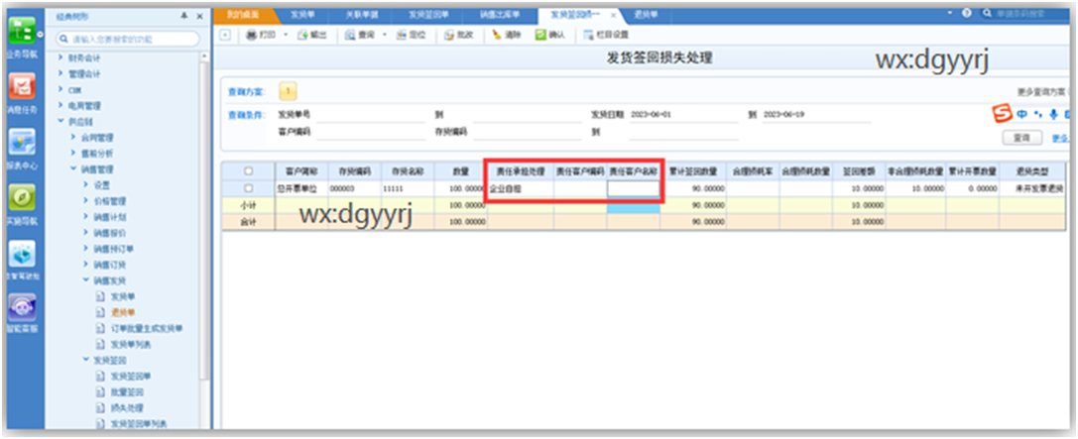1078x439 pixels.
Task: Open the 更多查询方案 link
Action: (x=1041, y=91)
